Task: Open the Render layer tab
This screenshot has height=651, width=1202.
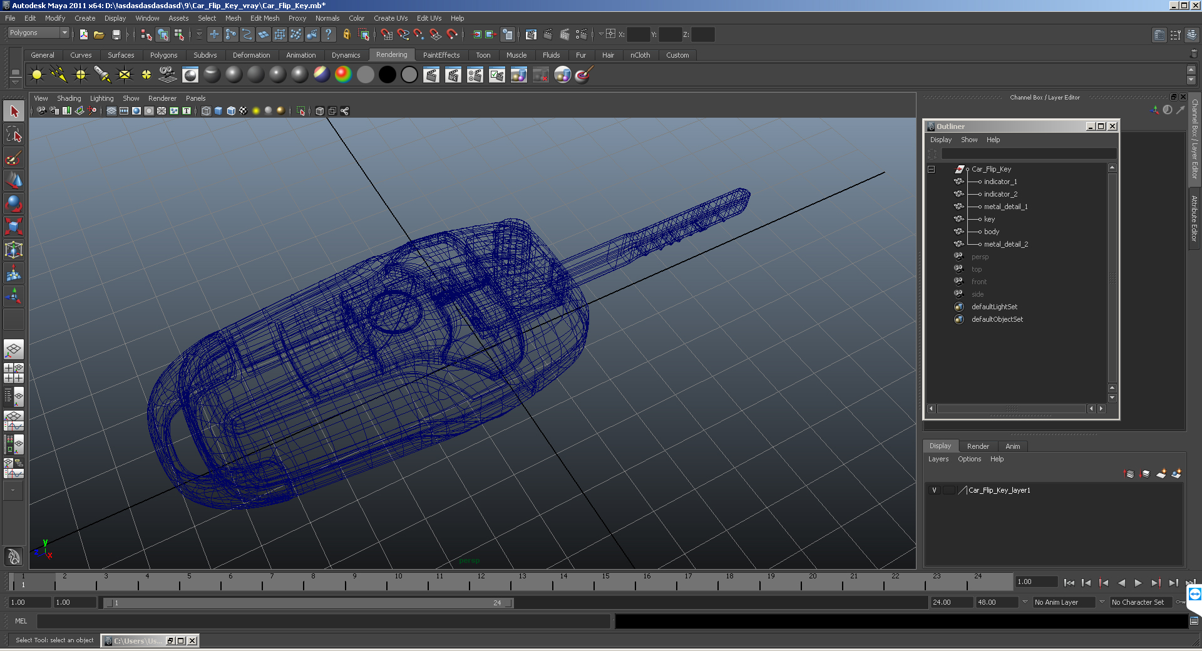Action: click(x=978, y=446)
